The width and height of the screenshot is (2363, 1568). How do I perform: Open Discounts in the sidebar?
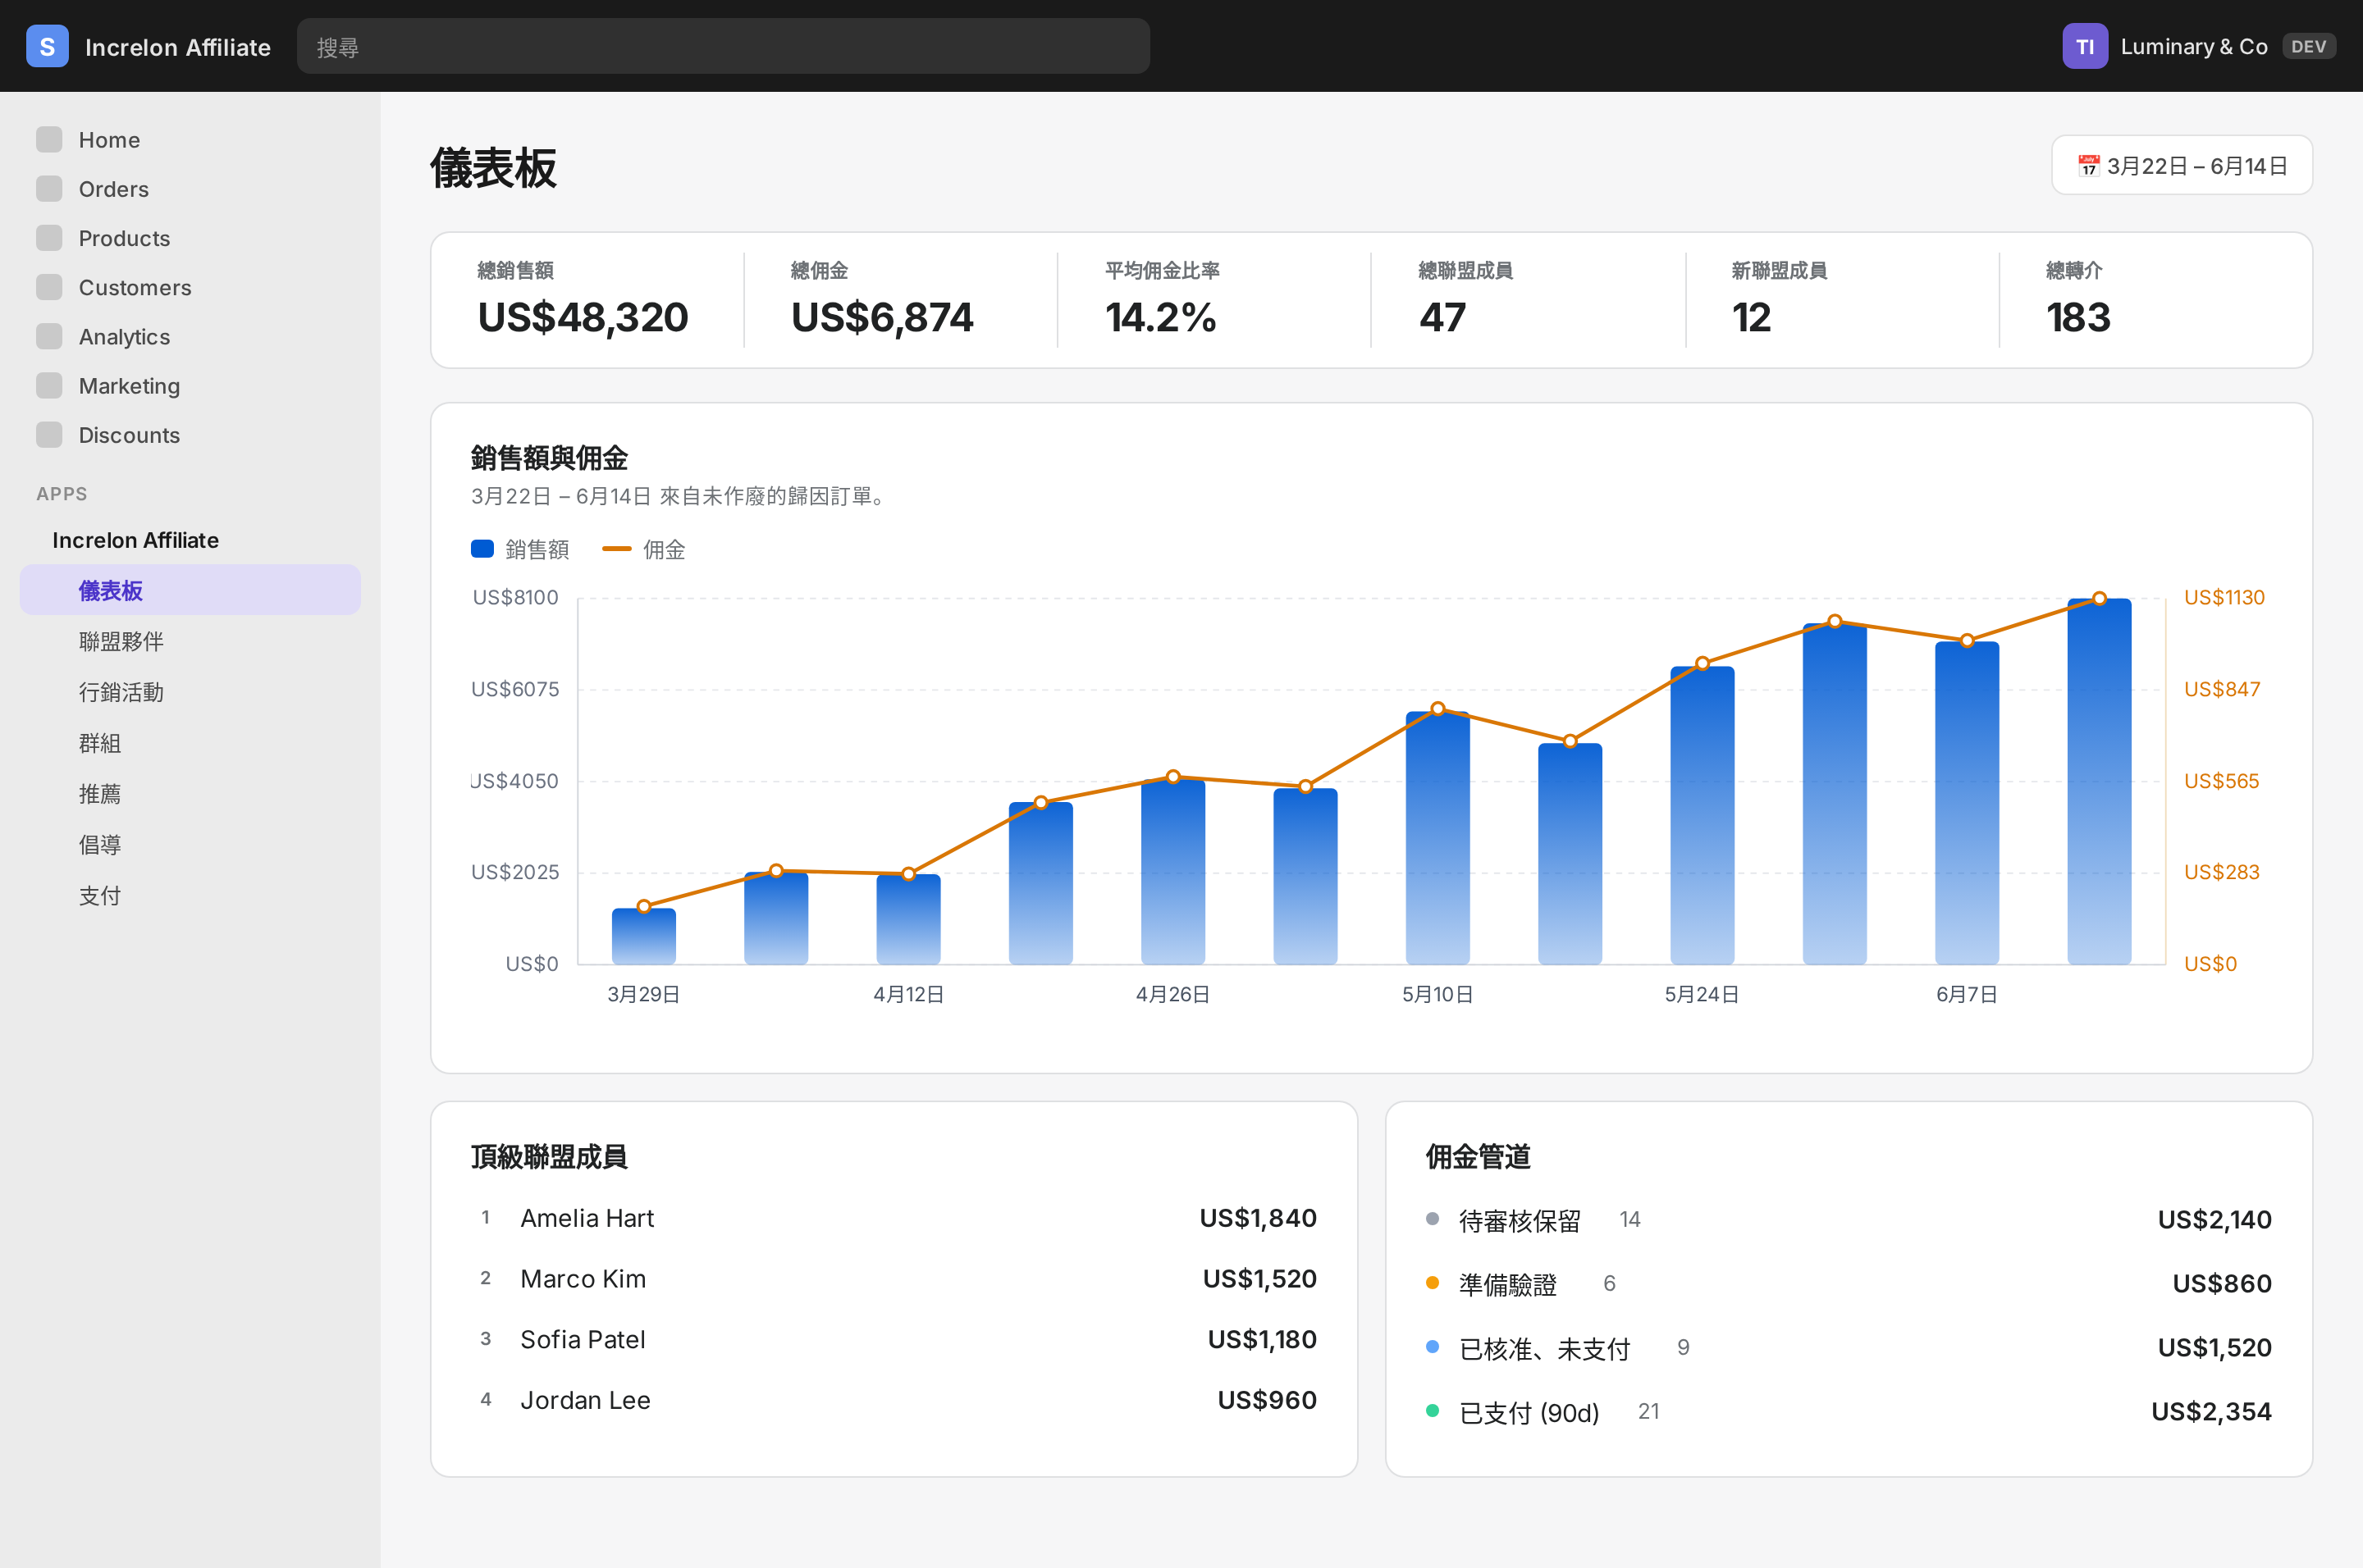click(190, 435)
